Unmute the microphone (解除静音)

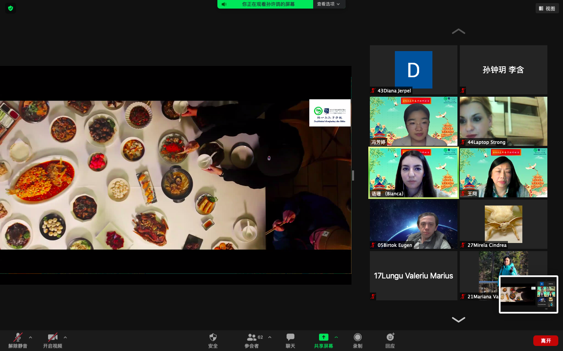[x=18, y=337]
